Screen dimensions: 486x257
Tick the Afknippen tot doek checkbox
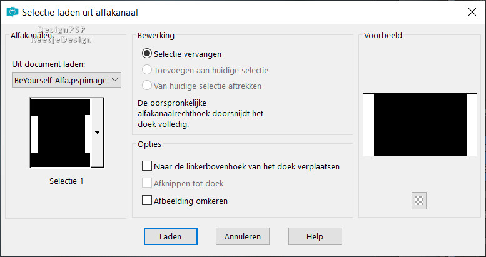click(148, 184)
